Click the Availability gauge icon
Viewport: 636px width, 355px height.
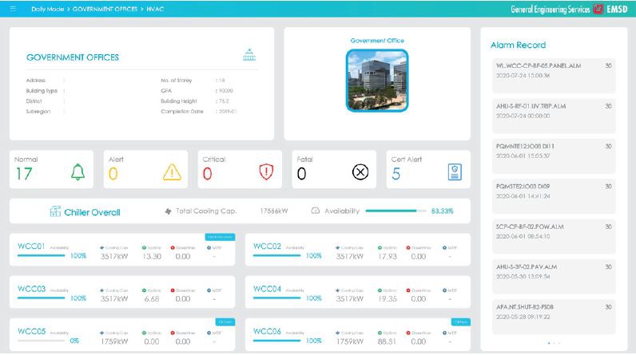(315, 211)
